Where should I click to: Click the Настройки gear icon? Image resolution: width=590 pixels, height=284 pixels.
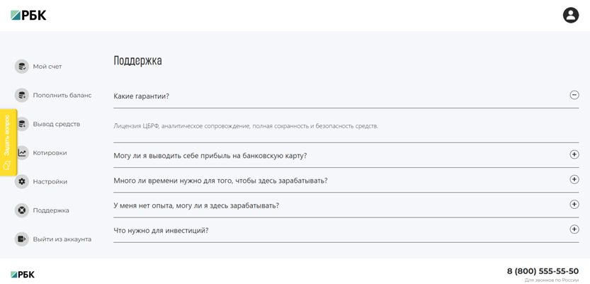22,182
